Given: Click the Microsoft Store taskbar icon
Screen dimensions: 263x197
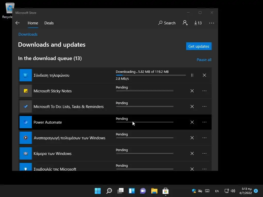Looking at the screenshot, I should pyautogui.click(x=166, y=191).
